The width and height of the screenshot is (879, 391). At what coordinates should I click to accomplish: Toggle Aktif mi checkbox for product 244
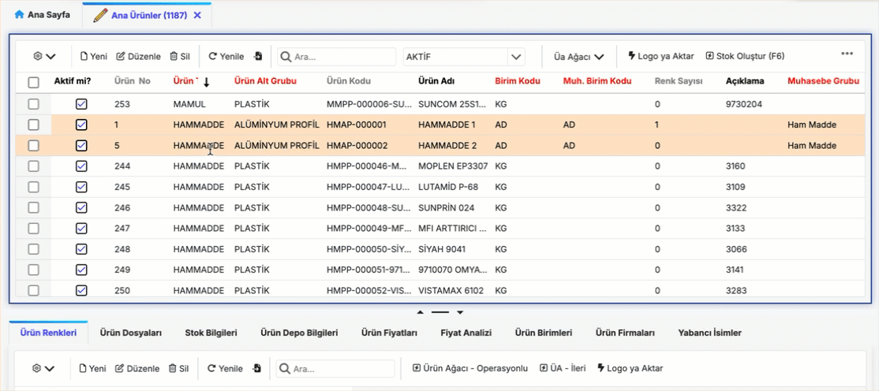point(81,166)
